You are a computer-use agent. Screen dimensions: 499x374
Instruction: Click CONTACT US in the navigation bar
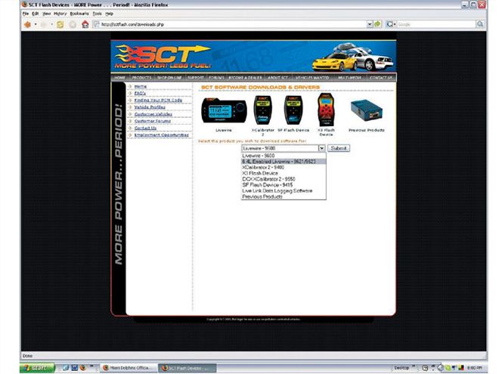pyautogui.click(x=381, y=78)
